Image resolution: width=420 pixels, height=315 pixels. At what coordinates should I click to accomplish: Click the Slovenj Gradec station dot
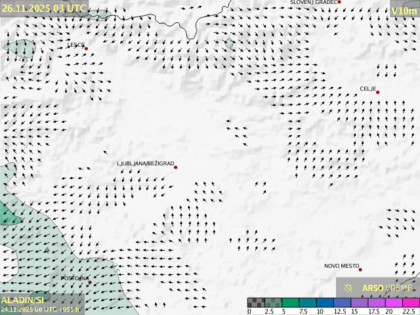click(x=339, y=2)
